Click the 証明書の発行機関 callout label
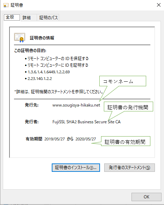 pos(128,107)
